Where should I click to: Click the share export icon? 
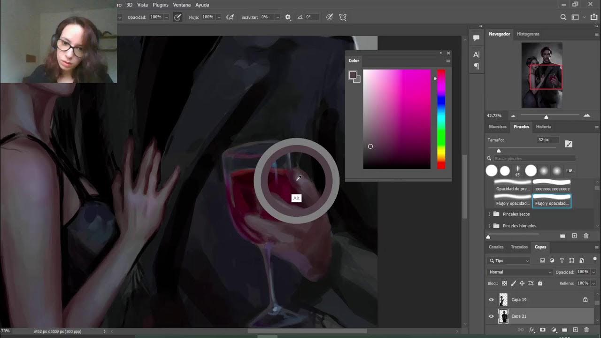[x=593, y=17]
